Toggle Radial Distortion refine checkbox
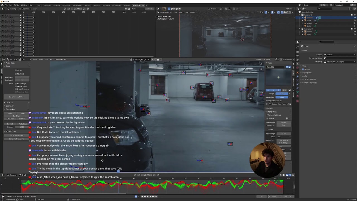The height and width of the screenshot is (201, 357). pos(16,89)
